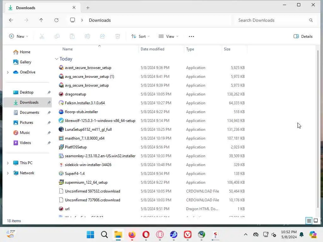Show hidden system tray icons

click(x=245, y=234)
